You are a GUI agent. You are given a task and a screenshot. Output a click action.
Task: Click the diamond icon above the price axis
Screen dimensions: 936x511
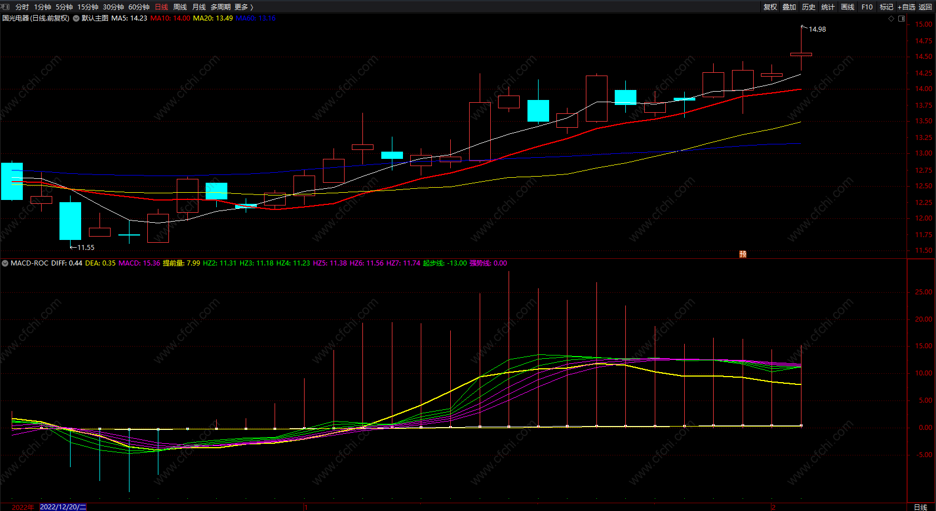point(892,18)
